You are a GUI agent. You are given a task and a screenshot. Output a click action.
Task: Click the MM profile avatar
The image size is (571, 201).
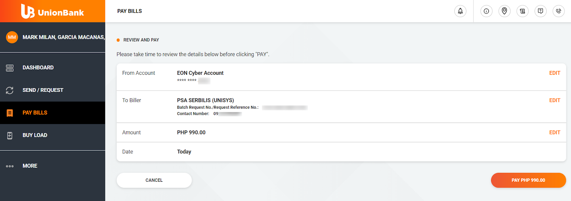pos(12,37)
